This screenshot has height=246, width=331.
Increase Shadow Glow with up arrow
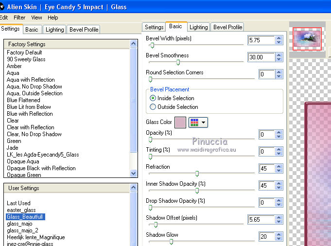click(279, 235)
